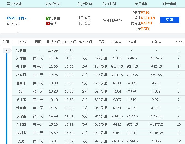Click 12:26 arrival time at 济南西
Screen dimensions: 185x144
[x=53, y=75]
